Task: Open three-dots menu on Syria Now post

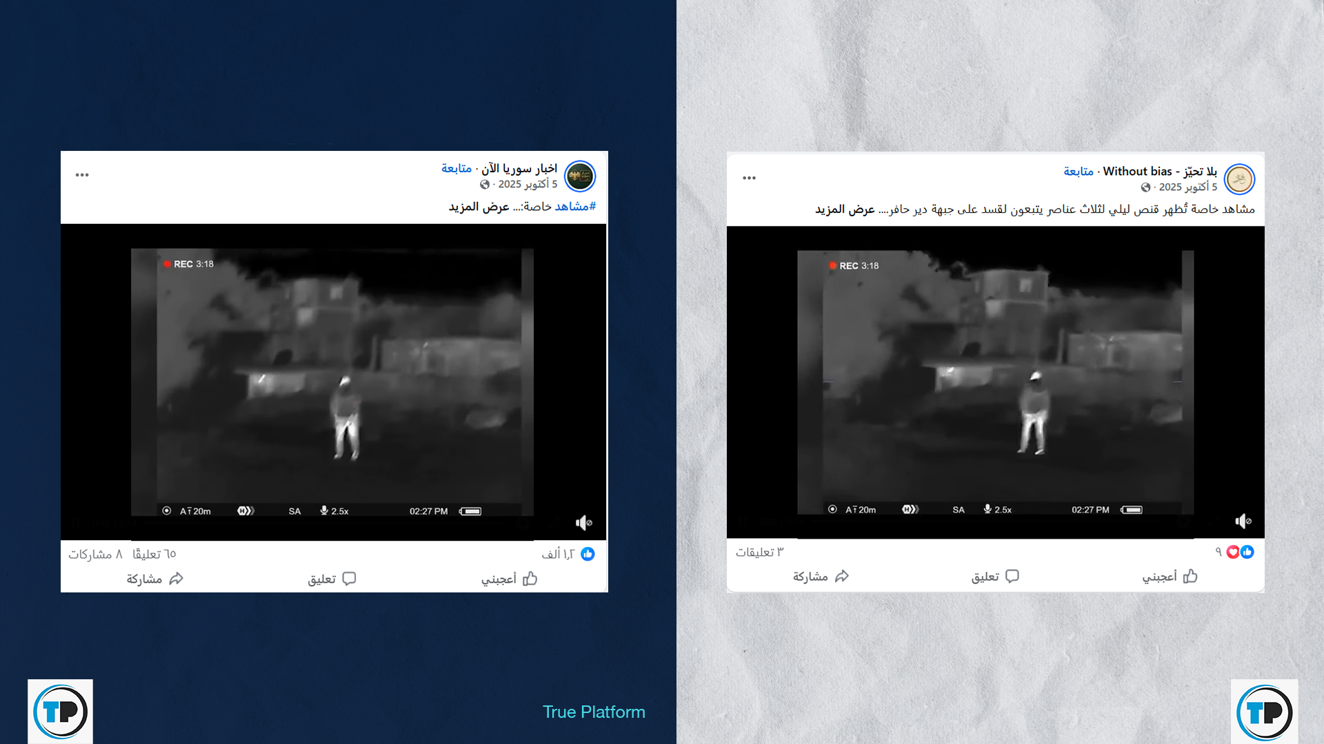Action: (82, 175)
